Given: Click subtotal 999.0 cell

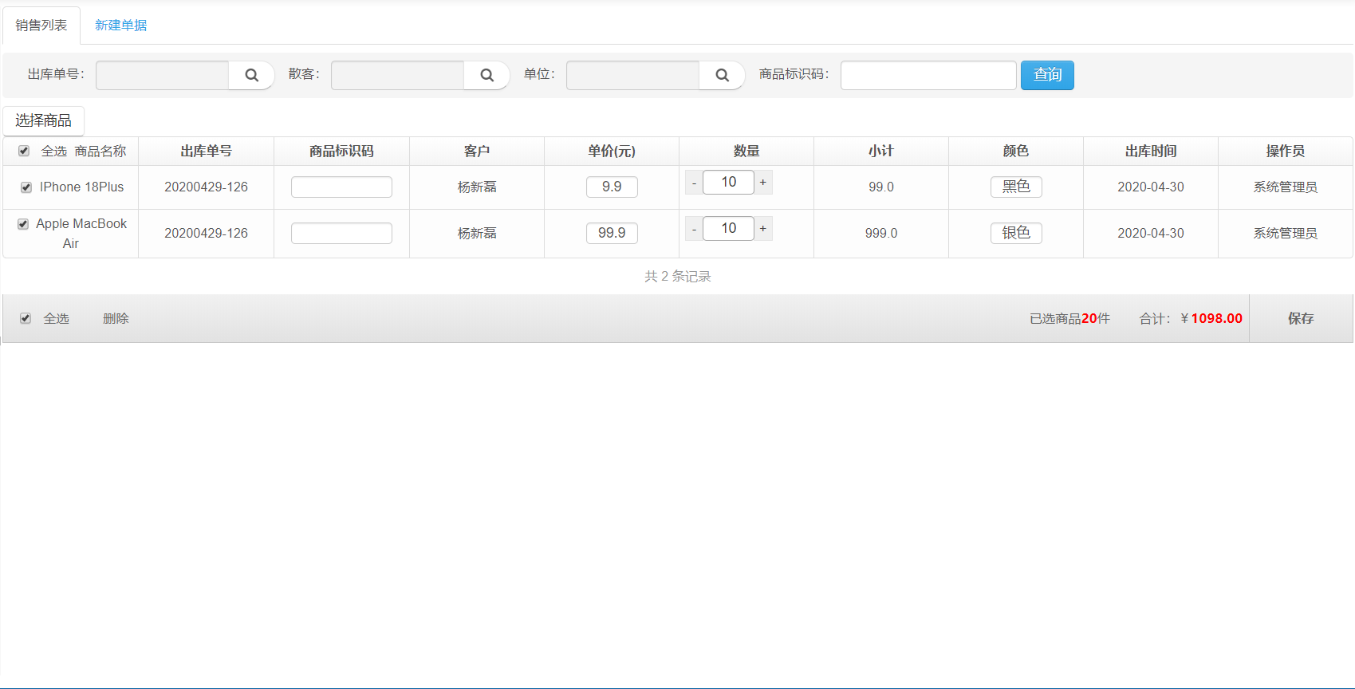Looking at the screenshot, I should pyautogui.click(x=881, y=233).
